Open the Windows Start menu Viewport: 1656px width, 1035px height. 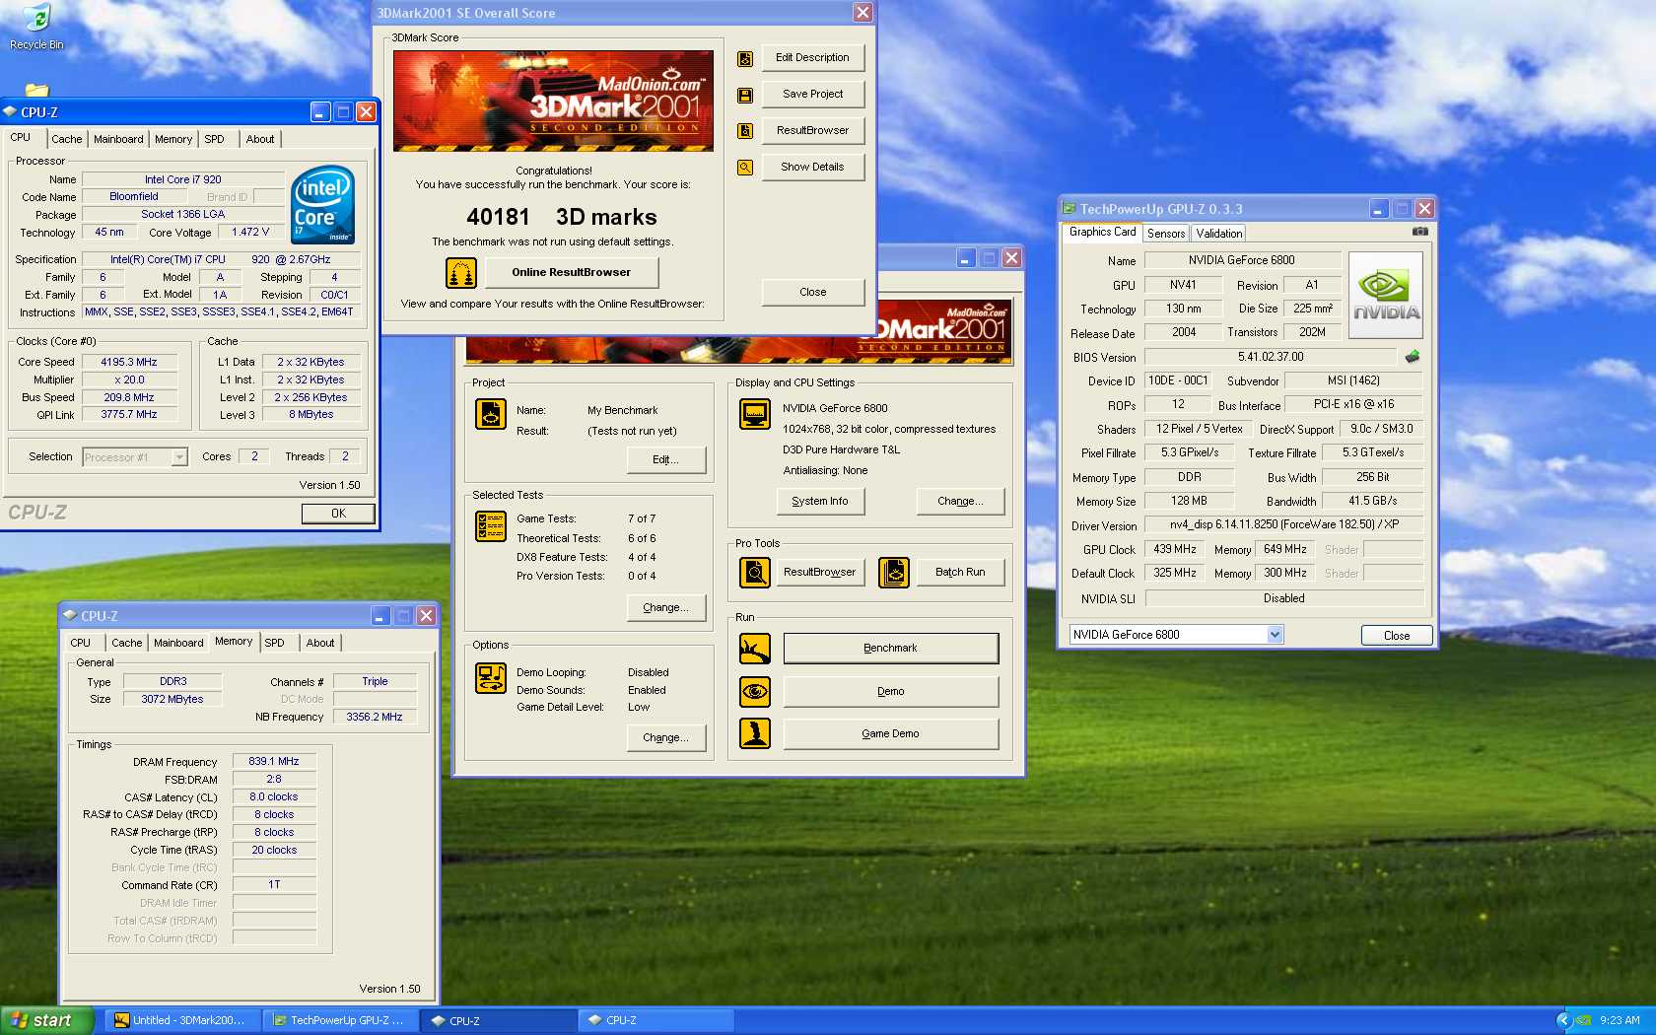[x=47, y=1020]
